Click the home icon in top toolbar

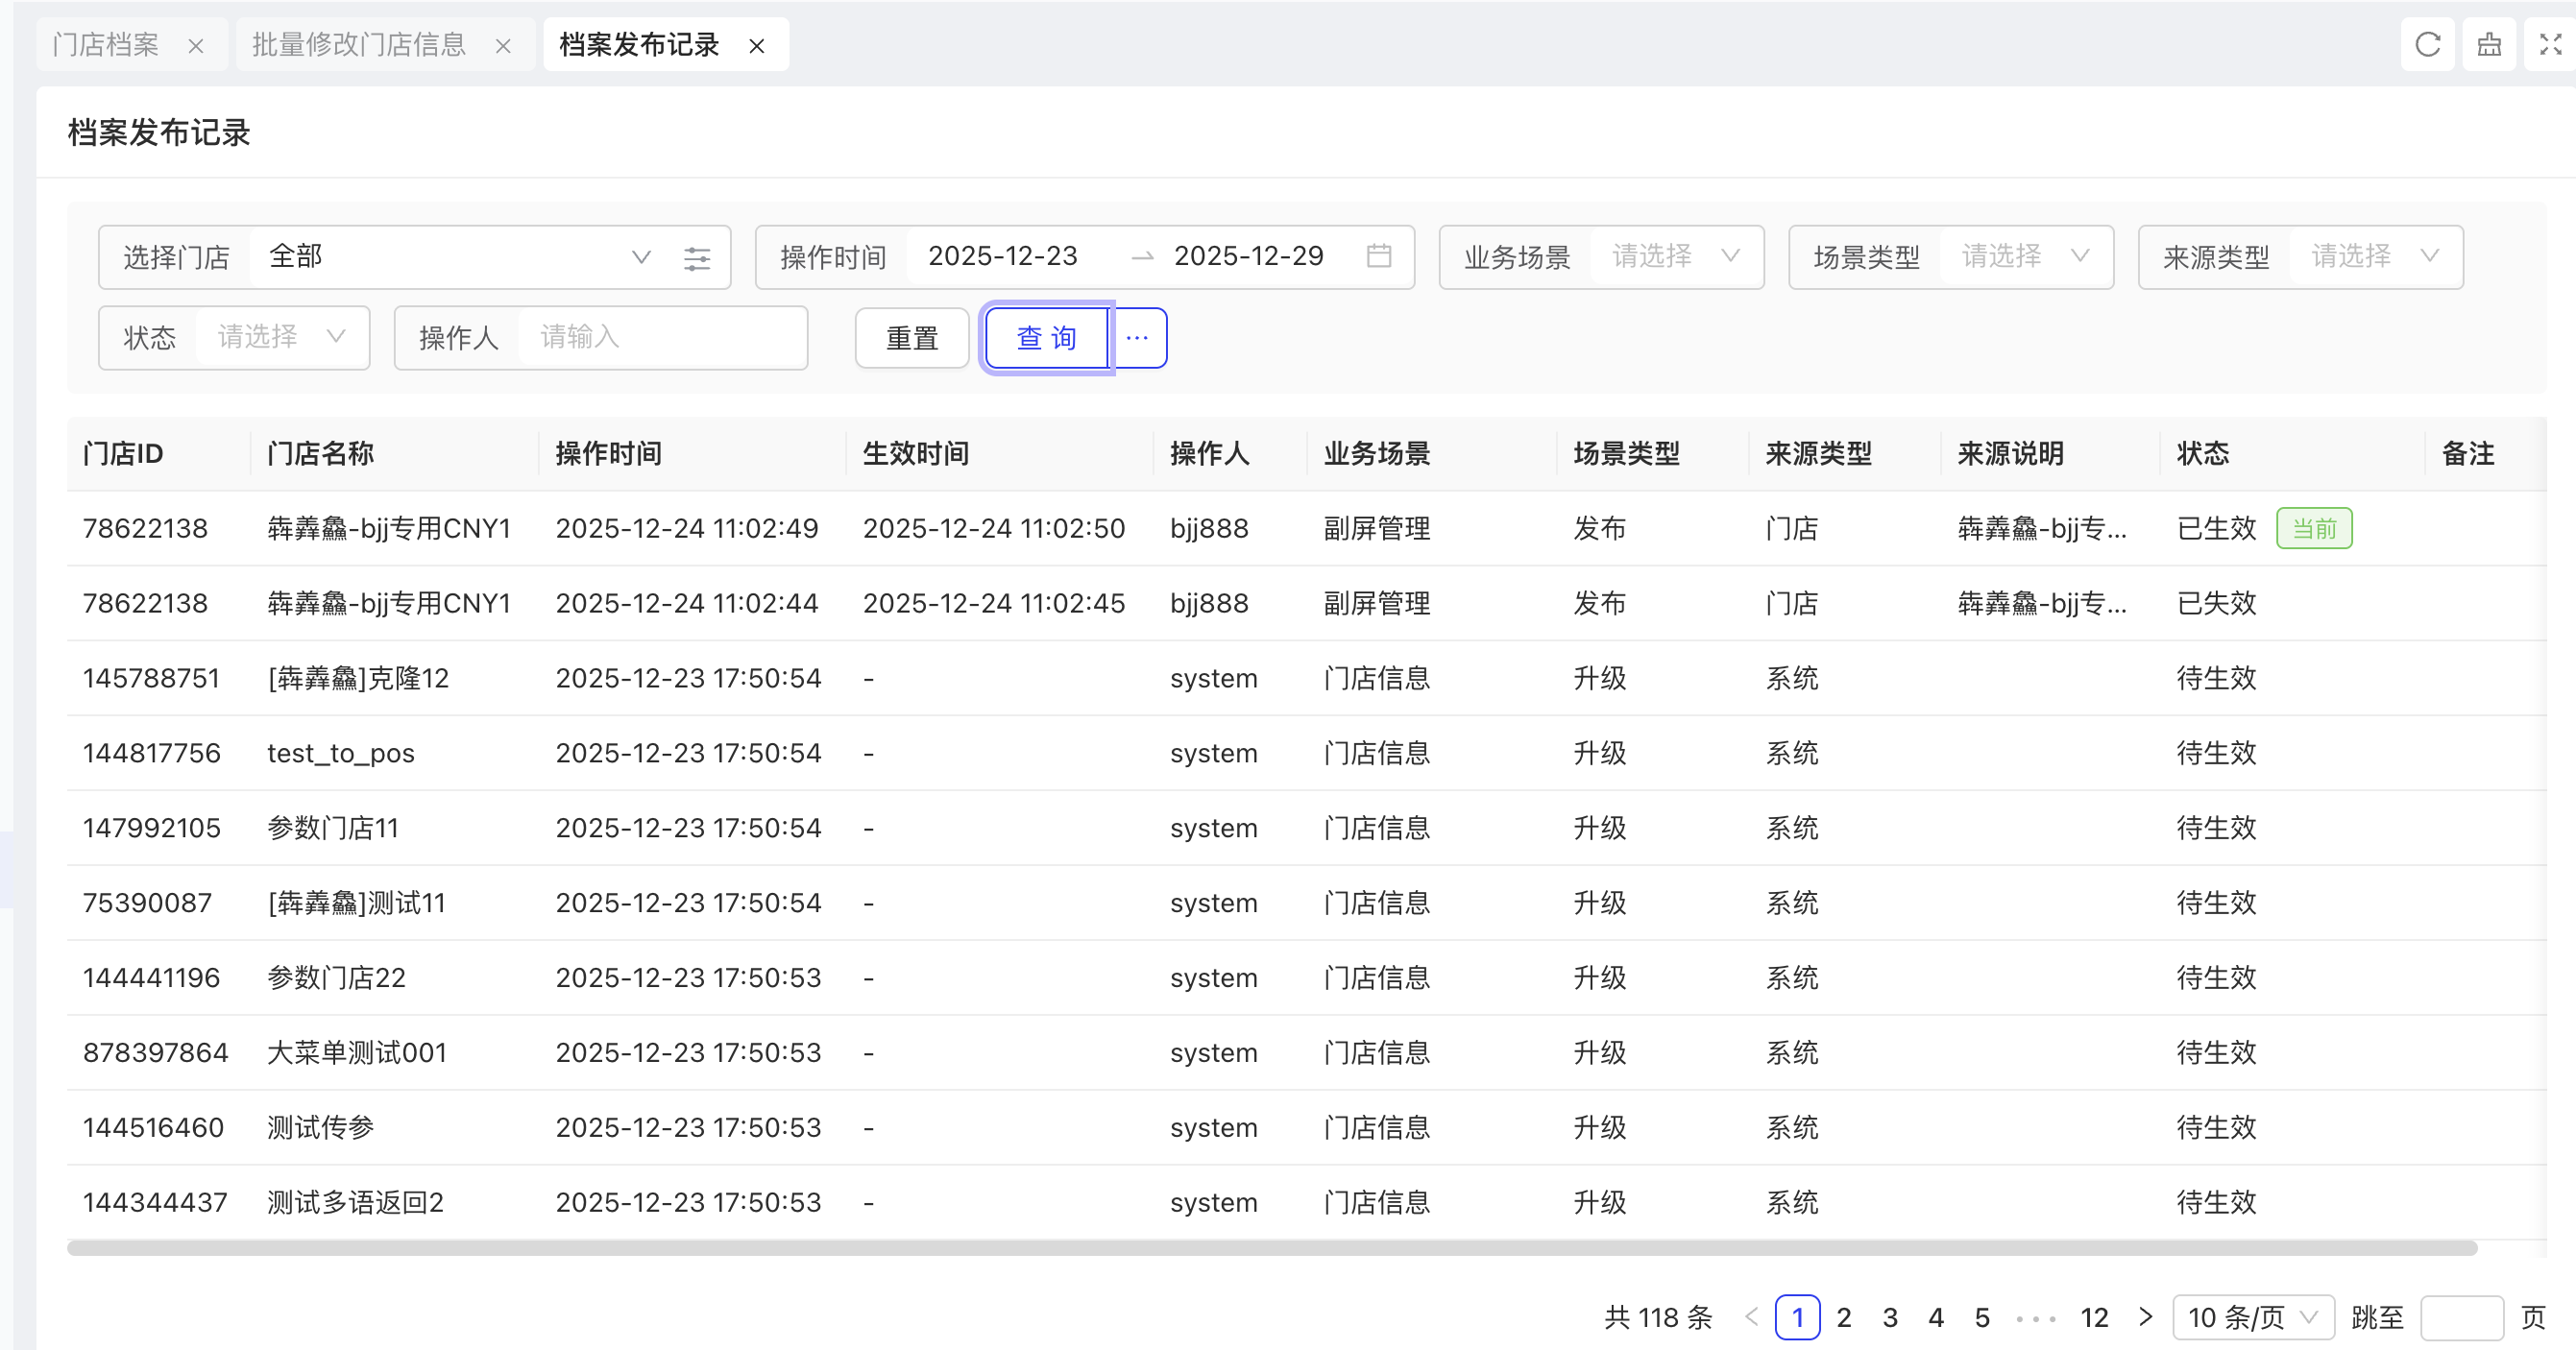click(x=2488, y=45)
